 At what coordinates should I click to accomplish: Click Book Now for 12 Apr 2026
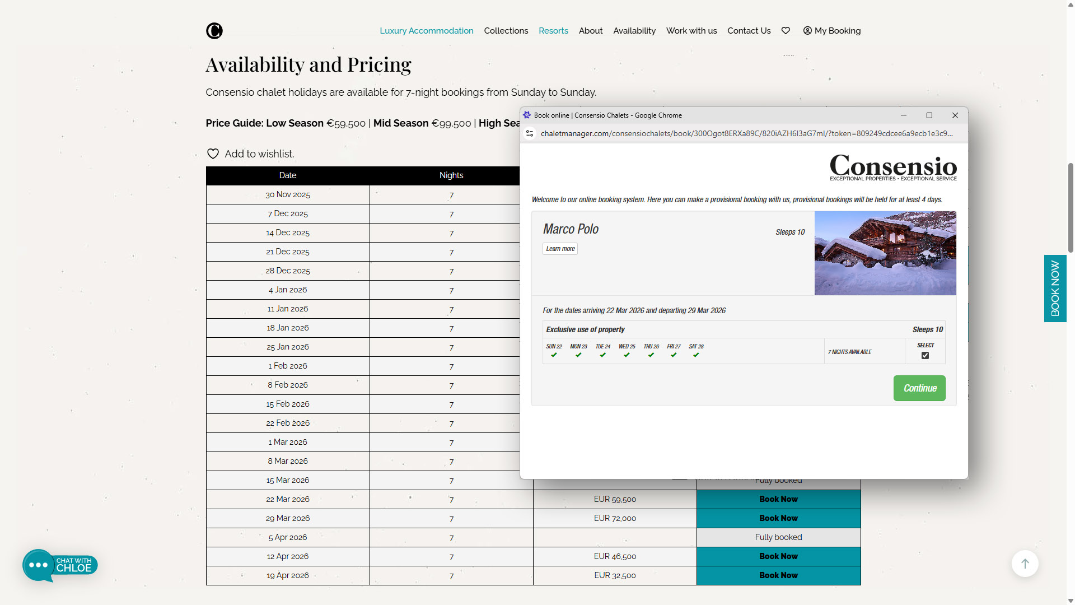(778, 556)
